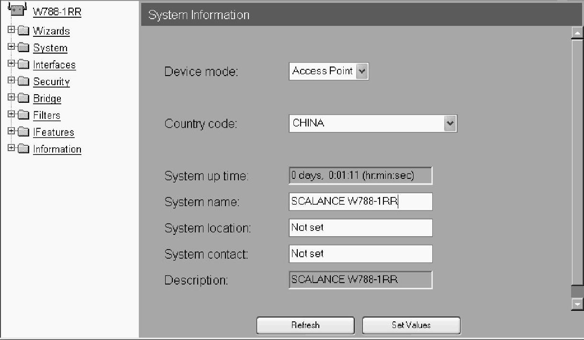Click the Wizards folder icon
Viewport: 584px width, 340px height.
point(23,31)
